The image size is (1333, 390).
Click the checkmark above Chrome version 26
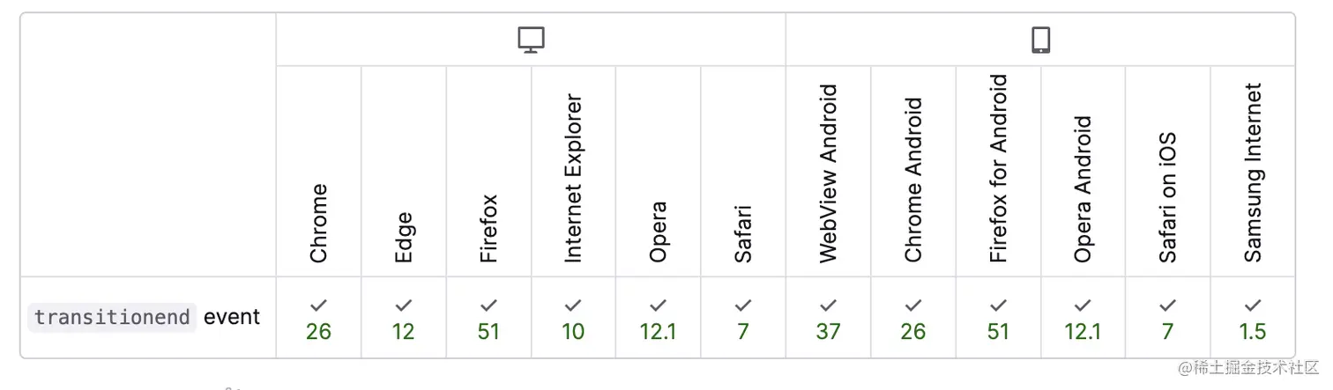(x=318, y=305)
